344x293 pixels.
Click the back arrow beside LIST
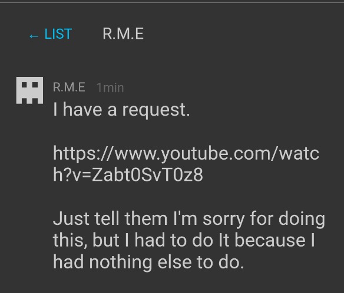pyautogui.click(x=34, y=36)
